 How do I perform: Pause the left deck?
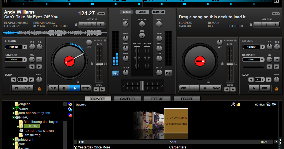[x=64, y=88]
